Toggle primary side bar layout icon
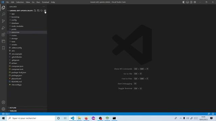 [x=184, y=2]
